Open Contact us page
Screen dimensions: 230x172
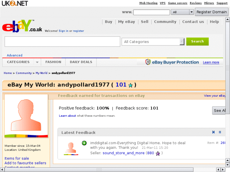193,22
